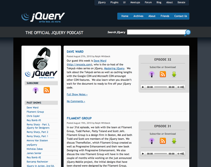Screen dimensions: 211x167
Task: Go to the blue About tab
Action: point(152,16)
